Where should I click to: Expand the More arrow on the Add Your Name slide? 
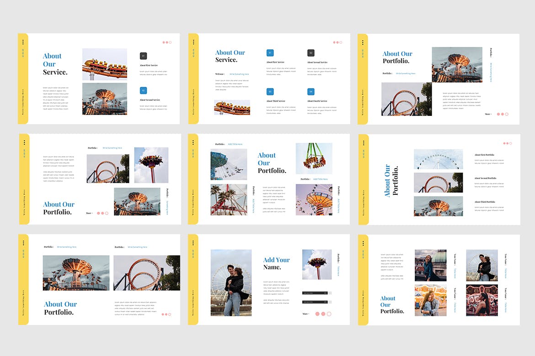[x=305, y=314]
